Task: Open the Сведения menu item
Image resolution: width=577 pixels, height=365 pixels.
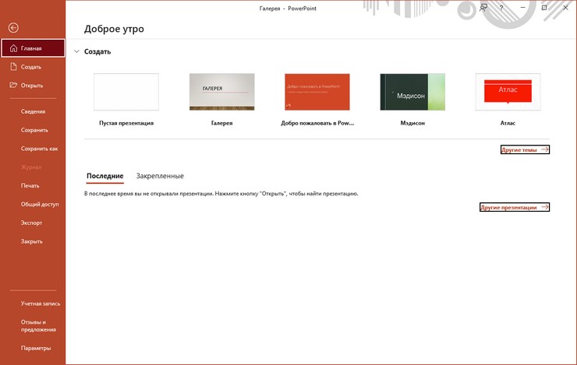Action: (x=34, y=112)
